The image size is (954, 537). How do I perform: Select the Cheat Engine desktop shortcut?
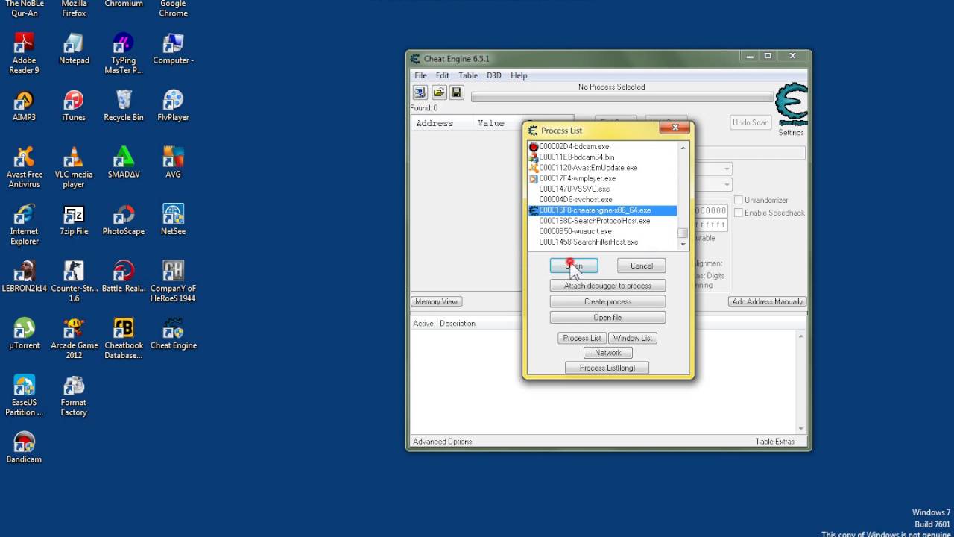[173, 333]
